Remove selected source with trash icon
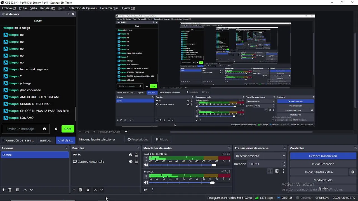 click(81, 190)
